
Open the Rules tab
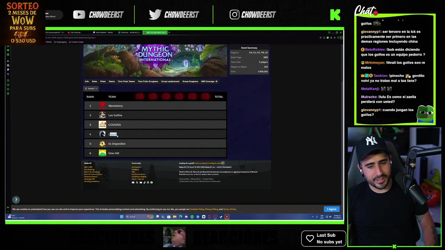point(95,81)
